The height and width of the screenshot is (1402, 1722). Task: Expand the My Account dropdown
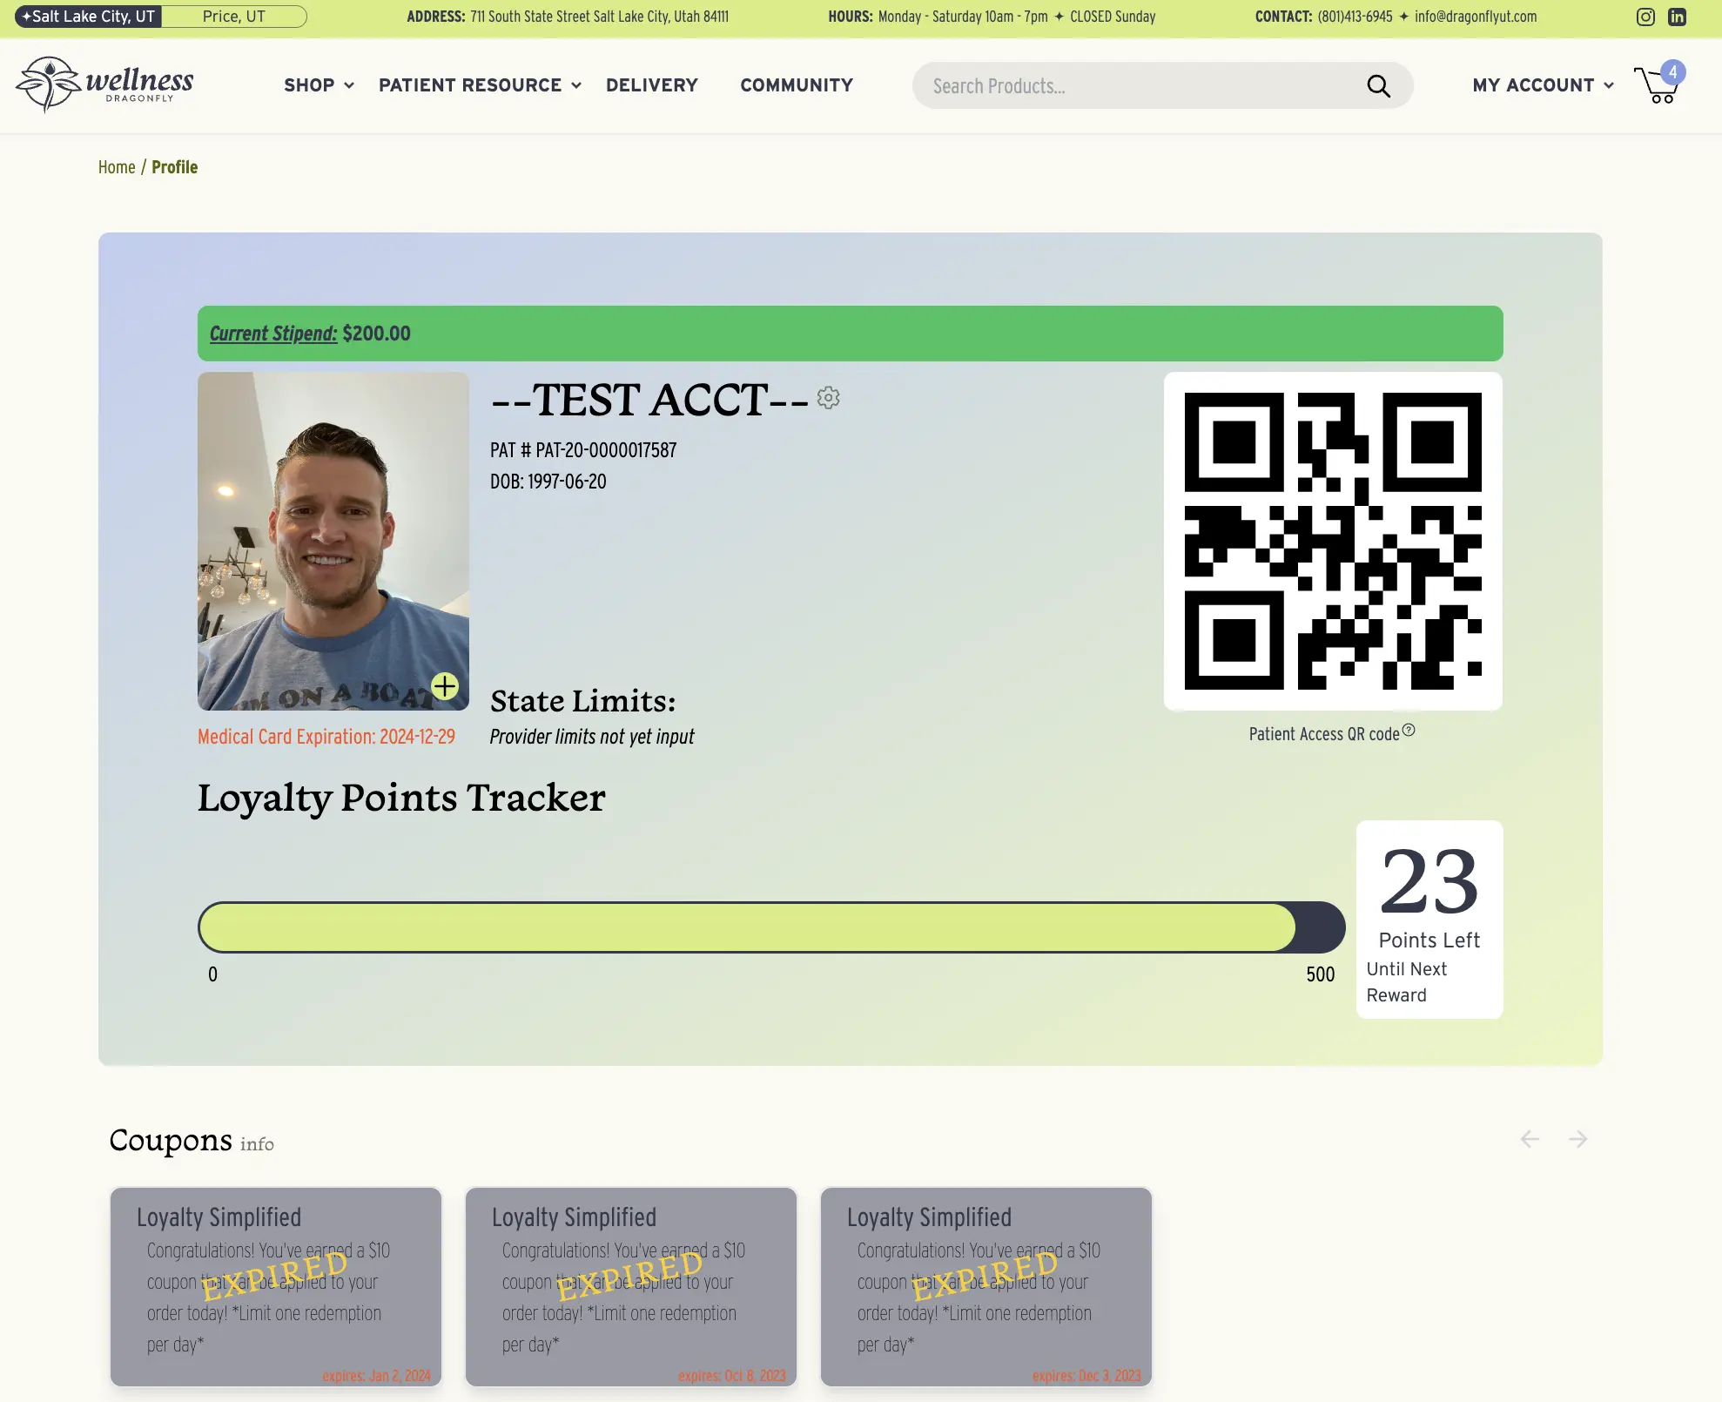[x=1543, y=85]
